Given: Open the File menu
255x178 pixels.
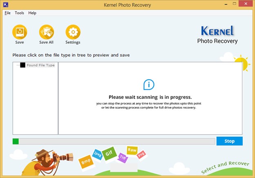Looking at the screenshot, I should coord(7,13).
